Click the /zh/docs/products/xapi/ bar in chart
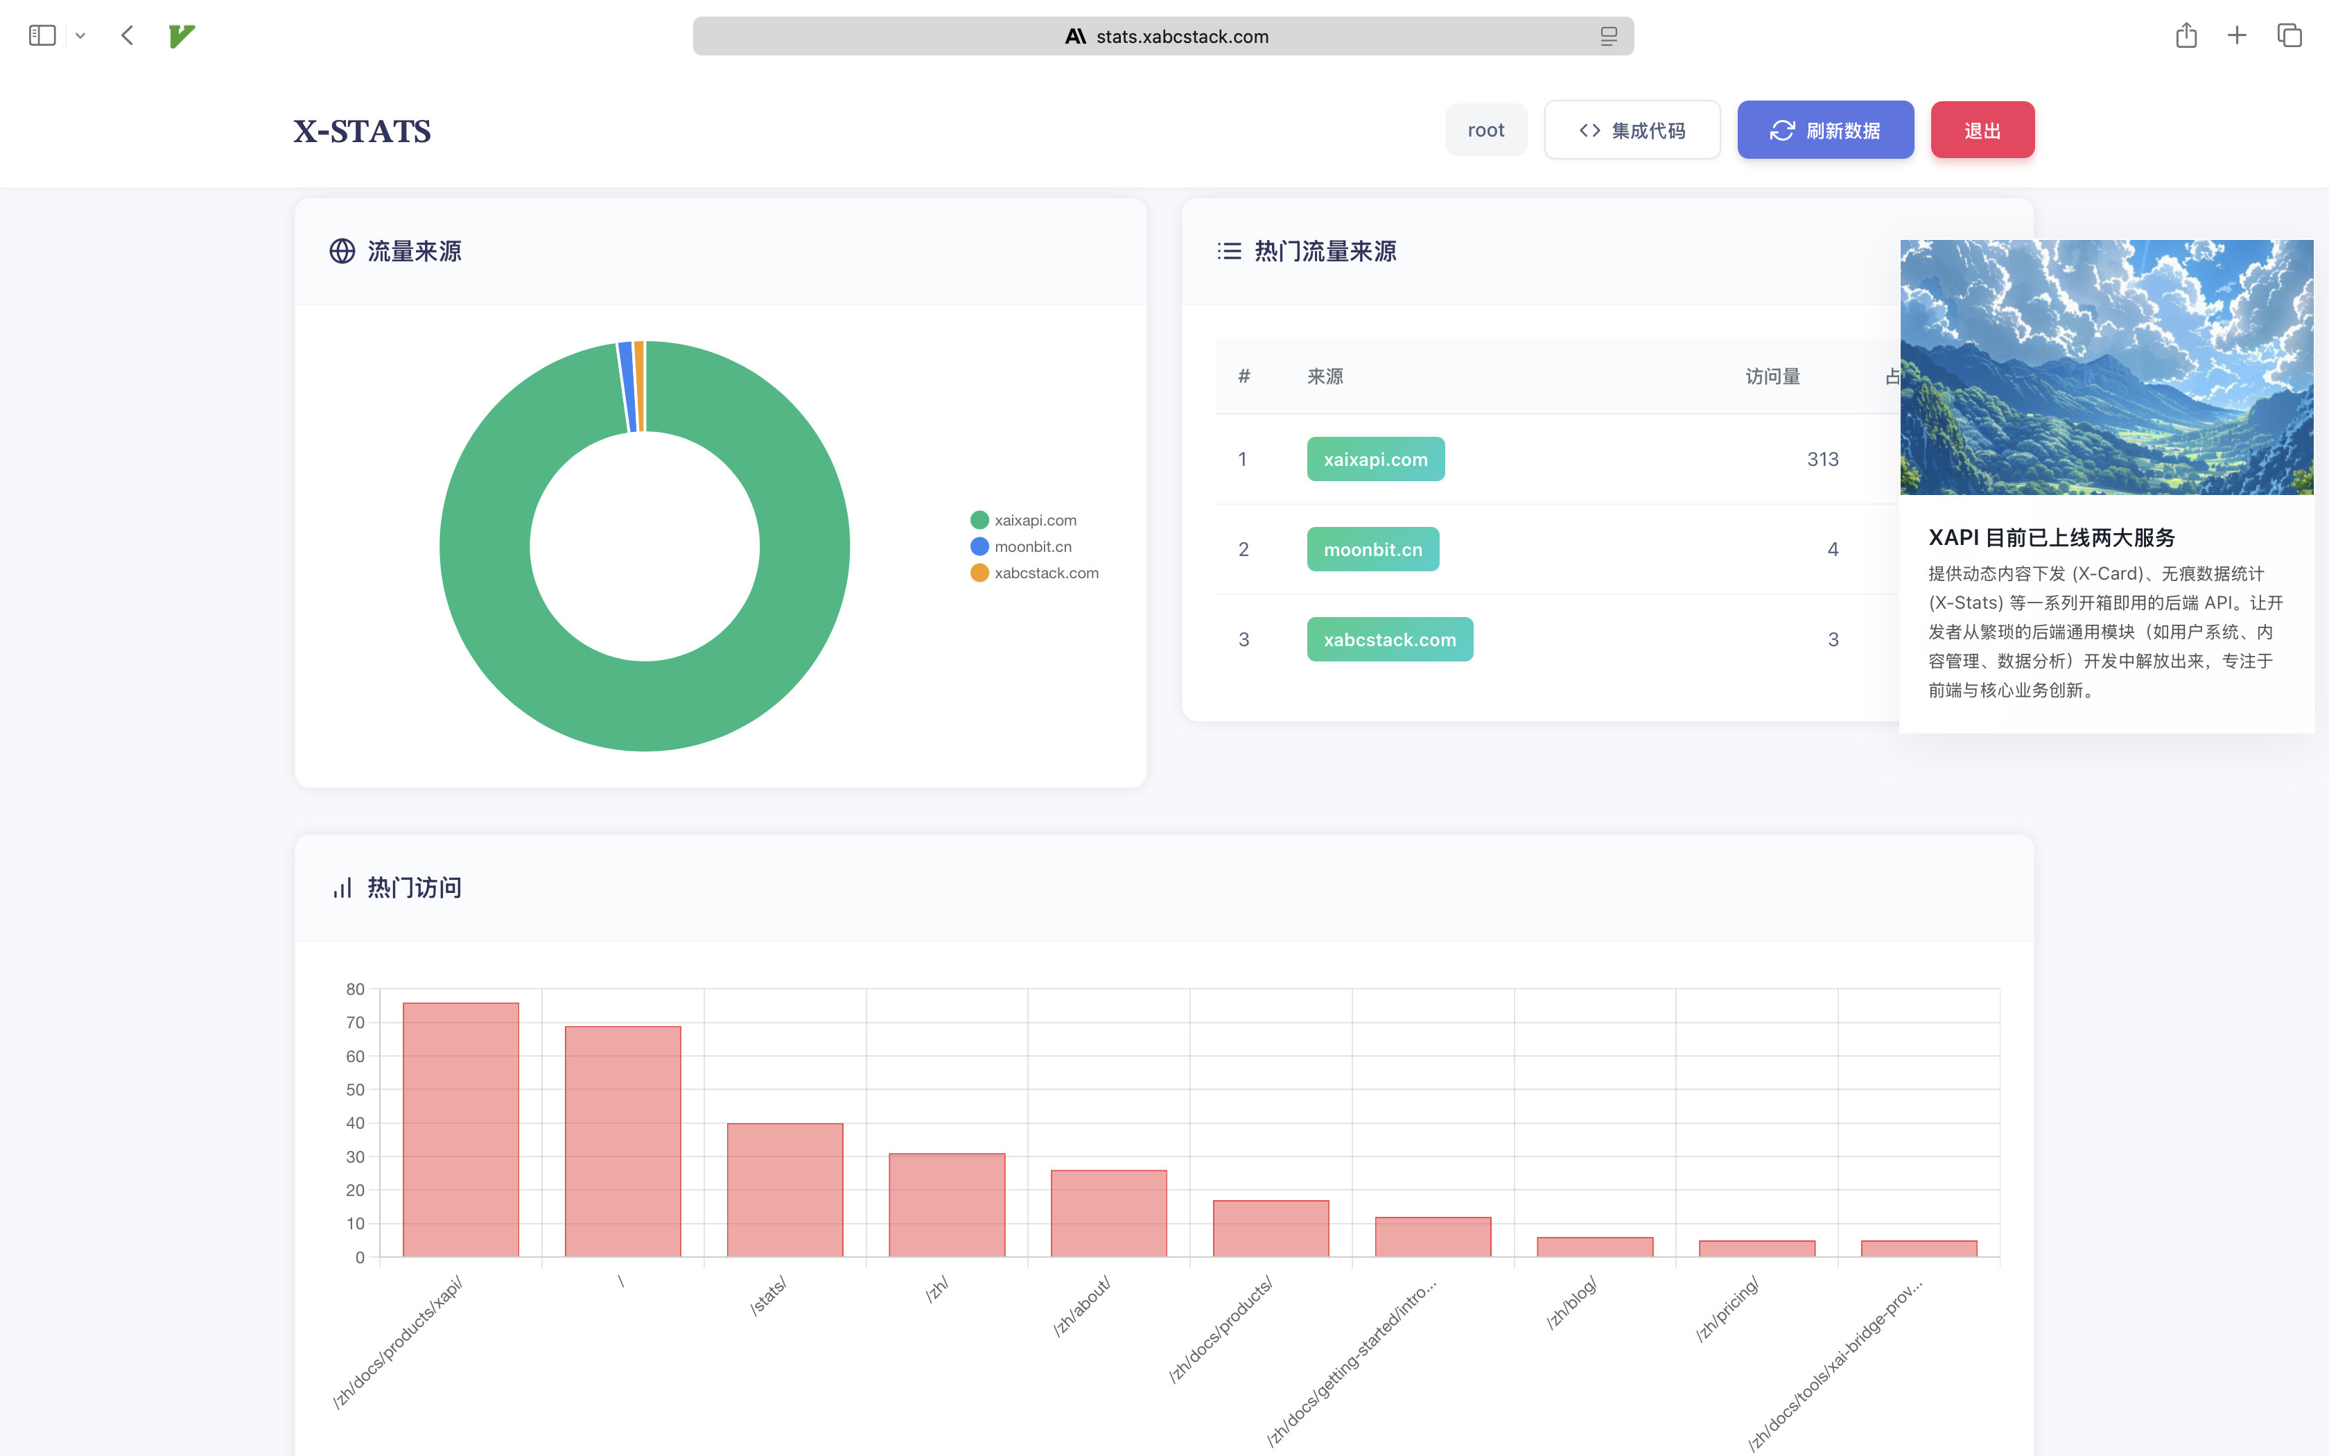2329x1456 pixels. [x=460, y=1129]
